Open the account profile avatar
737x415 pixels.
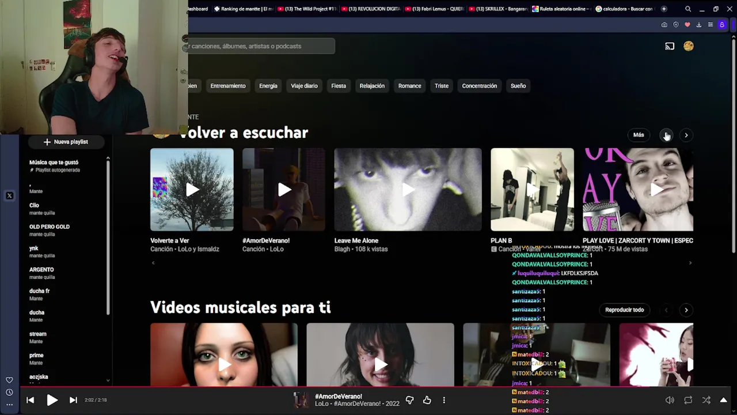point(689,46)
